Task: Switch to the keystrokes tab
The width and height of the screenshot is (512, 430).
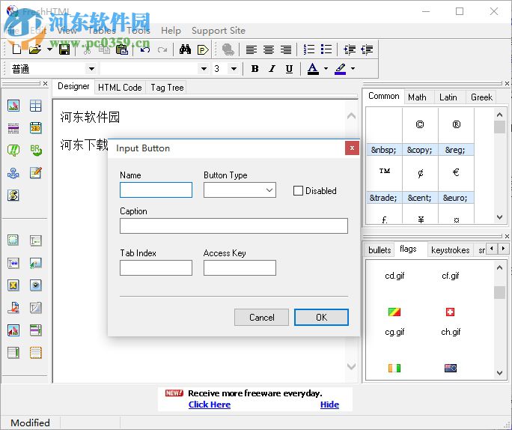Action: tap(451, 250)
